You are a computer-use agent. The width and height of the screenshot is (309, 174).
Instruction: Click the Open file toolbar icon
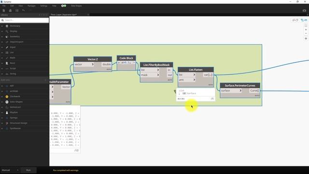10,11
